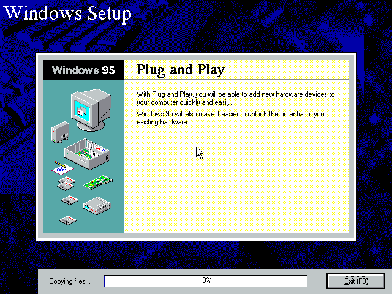The height and width of the screenshot is (294, 392).
Task: Click the notepad with pencil icon
Action: [62, 168]
